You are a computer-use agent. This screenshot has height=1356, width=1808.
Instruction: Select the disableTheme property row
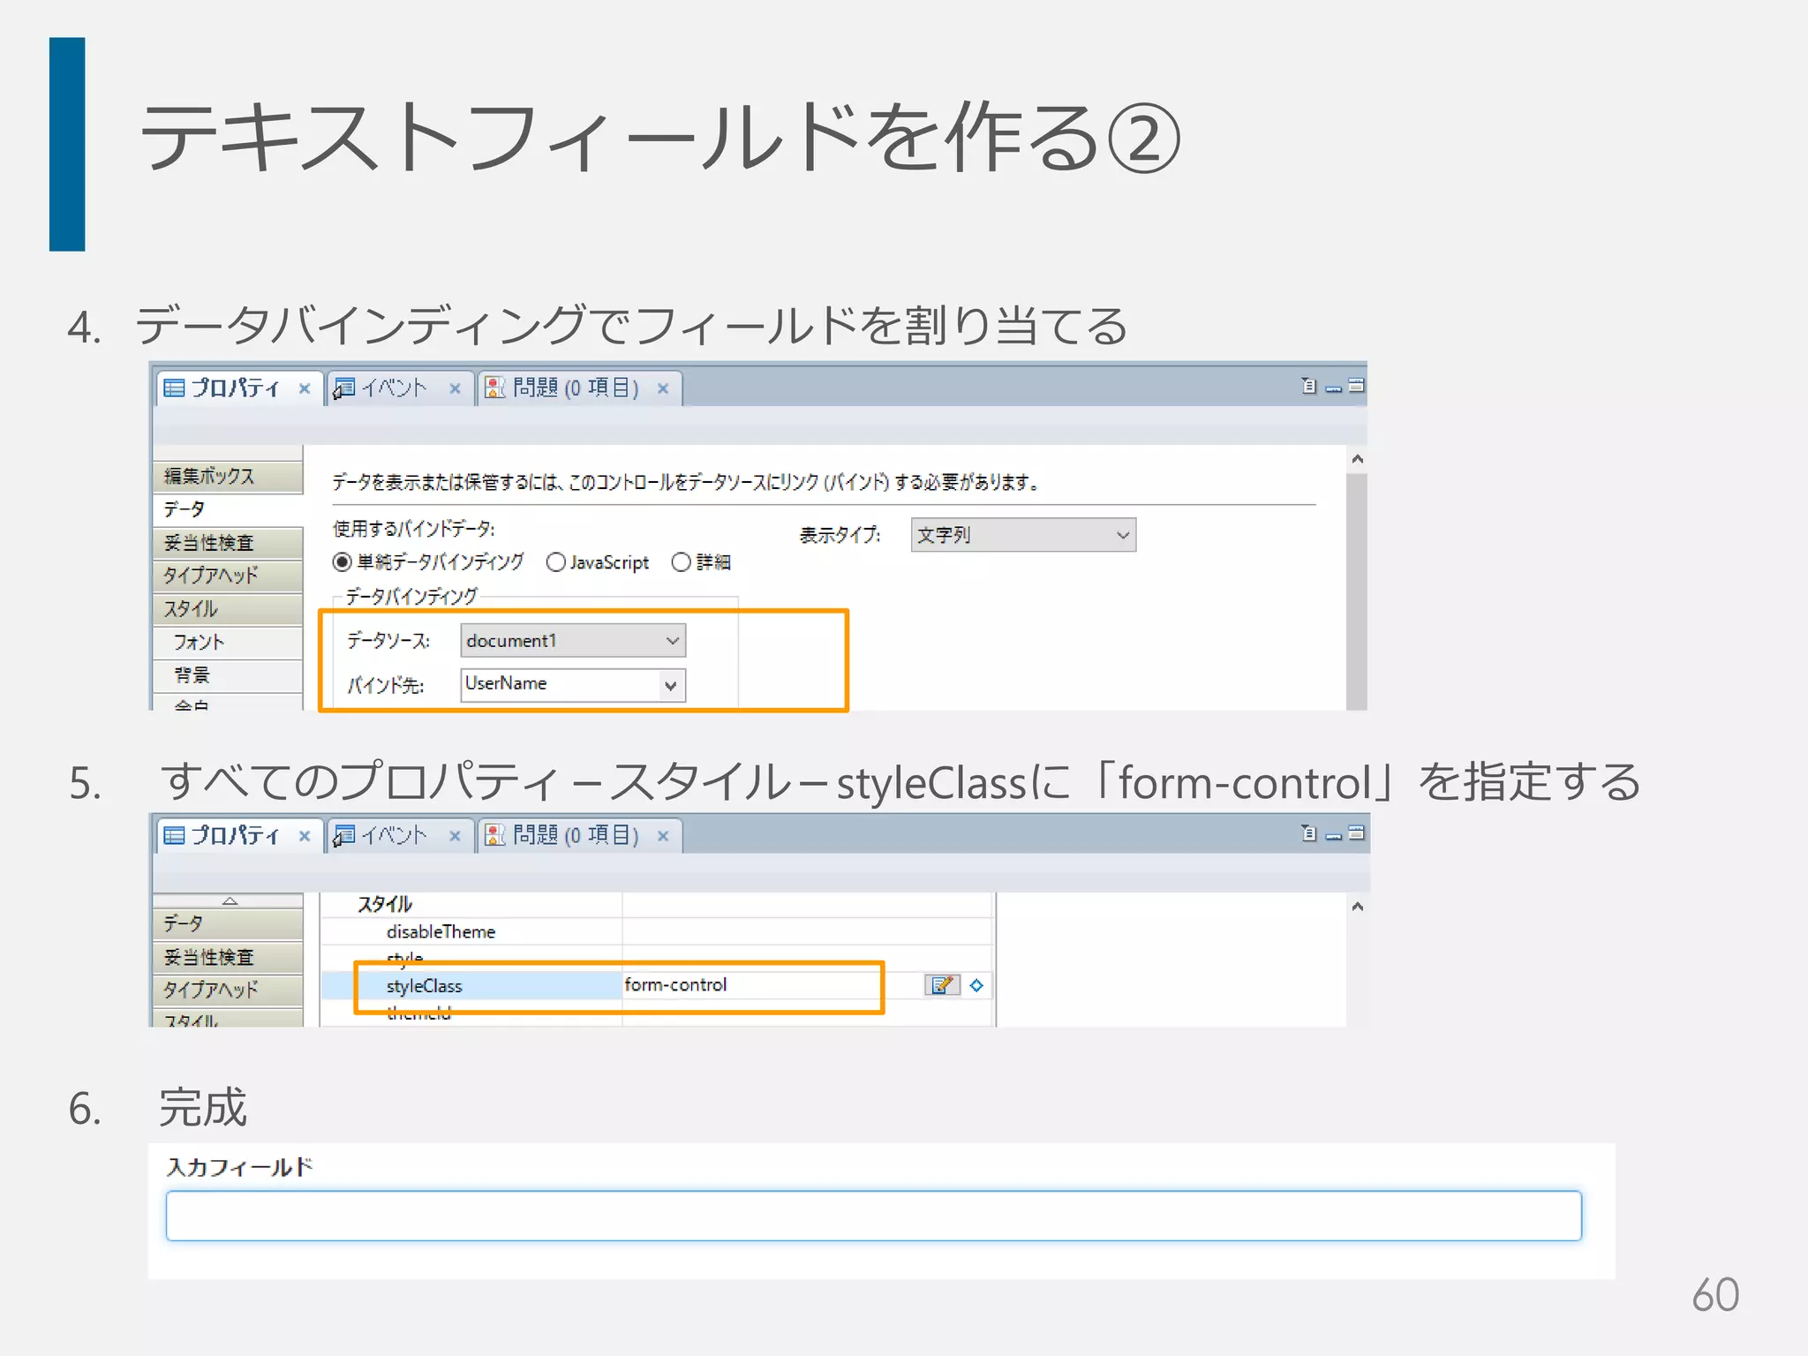(657, 932)
